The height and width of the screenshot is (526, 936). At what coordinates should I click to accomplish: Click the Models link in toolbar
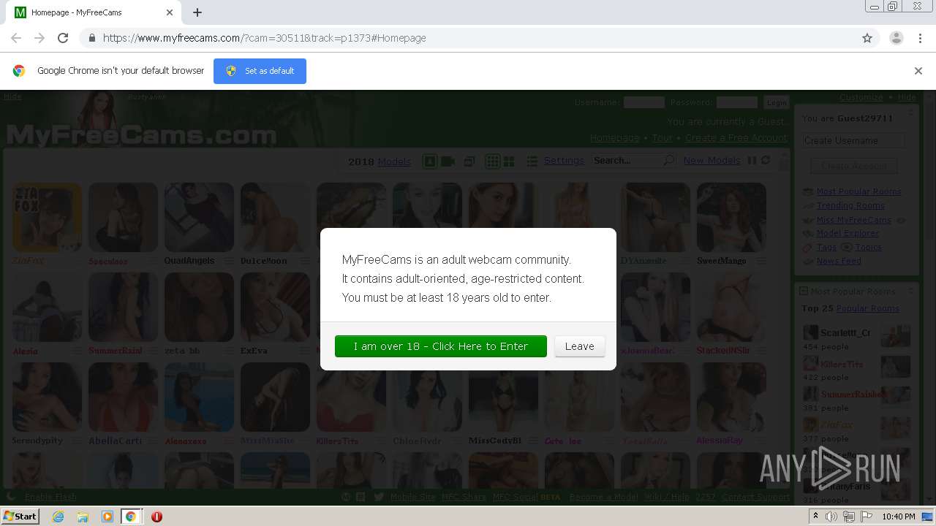click(394, 161)
